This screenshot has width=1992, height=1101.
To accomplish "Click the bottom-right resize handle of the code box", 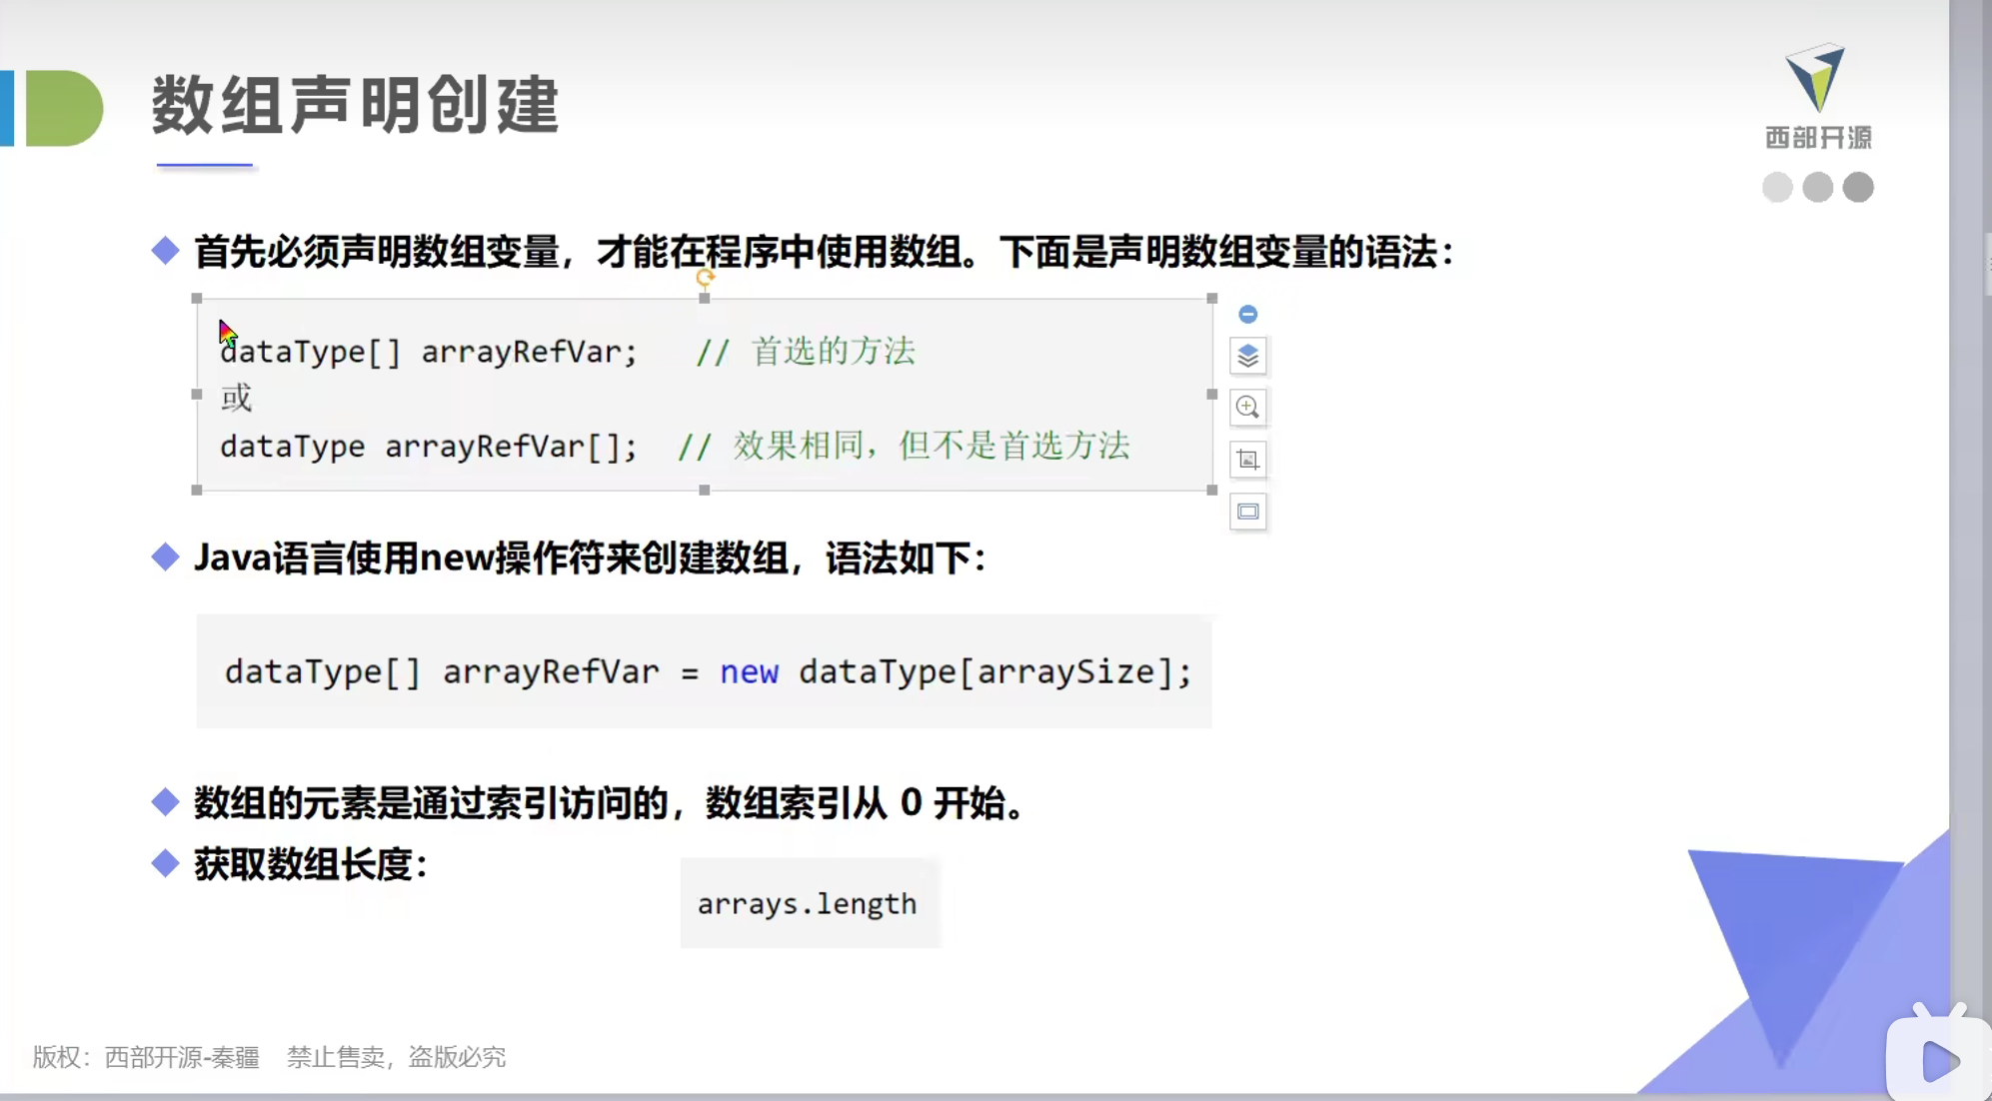I will pyautogui.click(x=1211, y=490).
